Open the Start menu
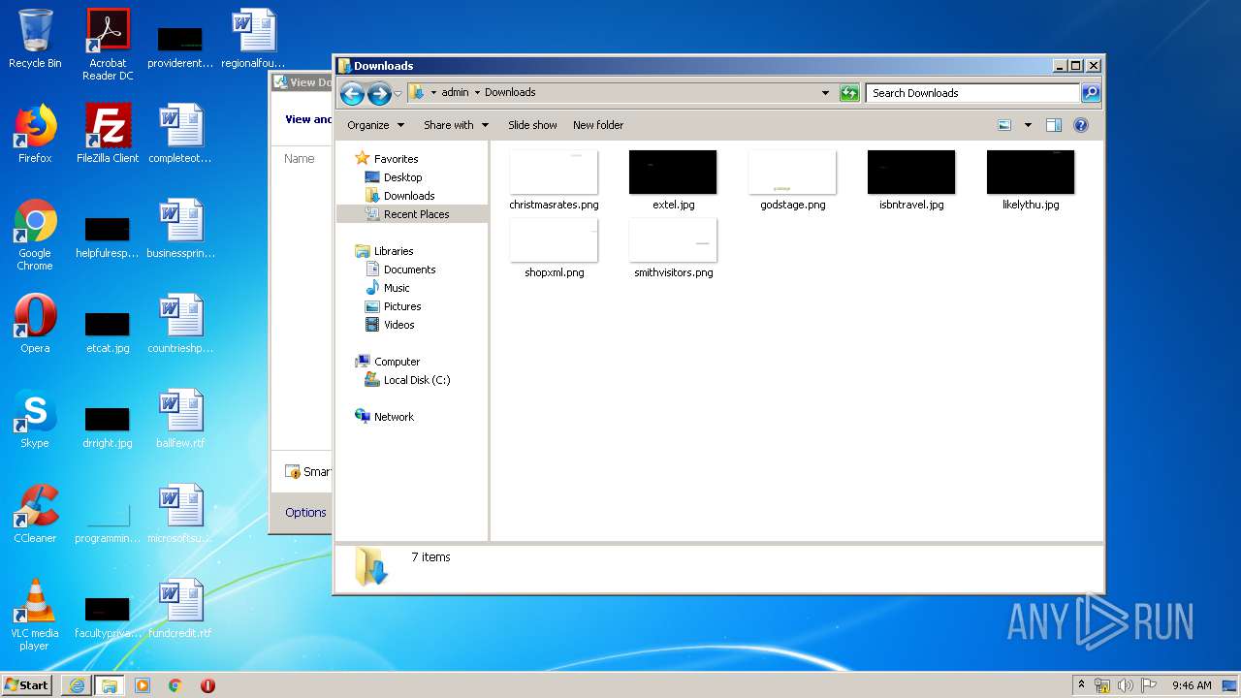 pos(27,685)
